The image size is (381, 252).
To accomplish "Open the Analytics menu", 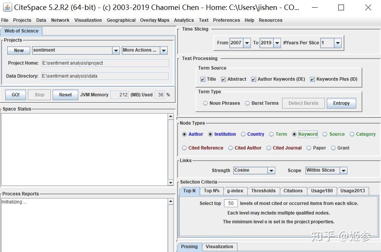I will [184, 20].
